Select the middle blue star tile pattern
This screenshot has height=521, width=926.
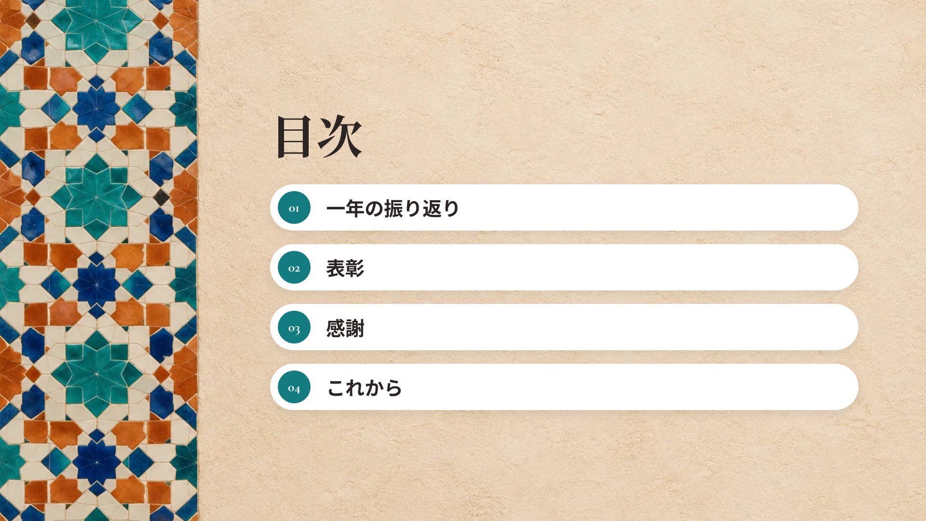point(97,285)
